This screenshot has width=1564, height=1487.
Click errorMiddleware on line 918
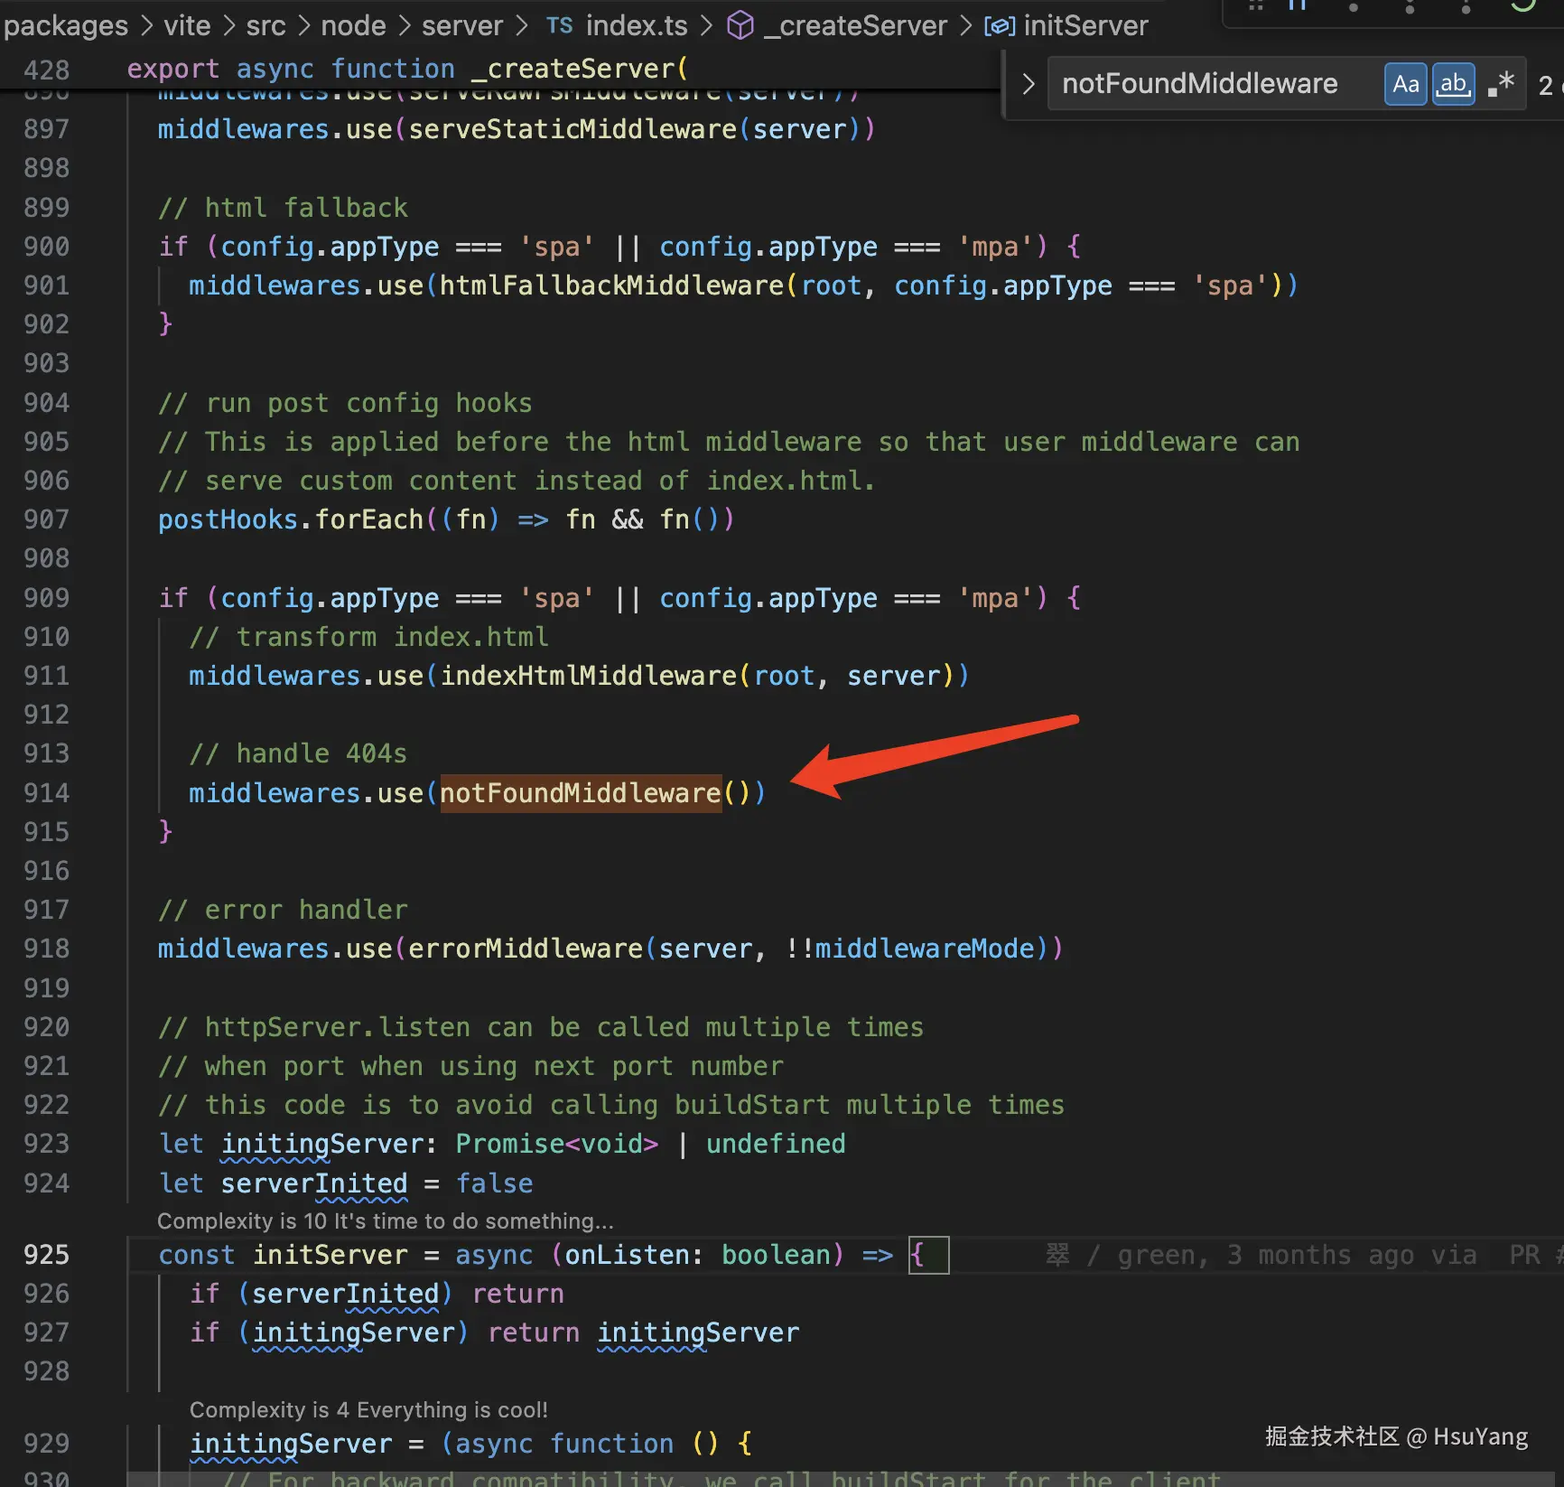pyautogui.click(x=526, y=949)
